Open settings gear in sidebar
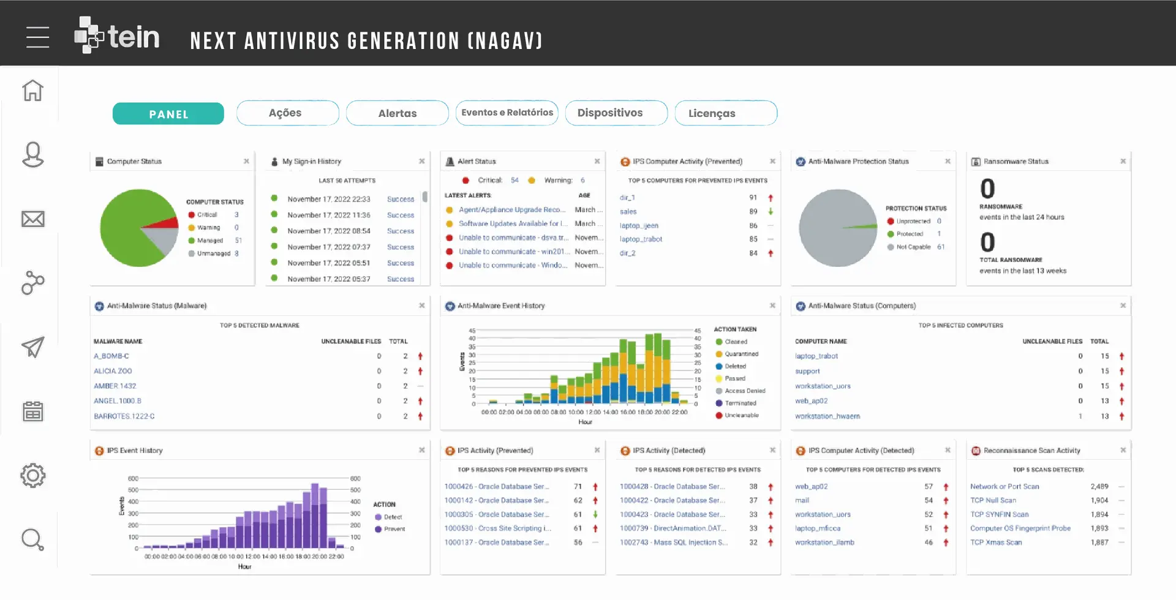1176x600 pixels. pos(33,476)
